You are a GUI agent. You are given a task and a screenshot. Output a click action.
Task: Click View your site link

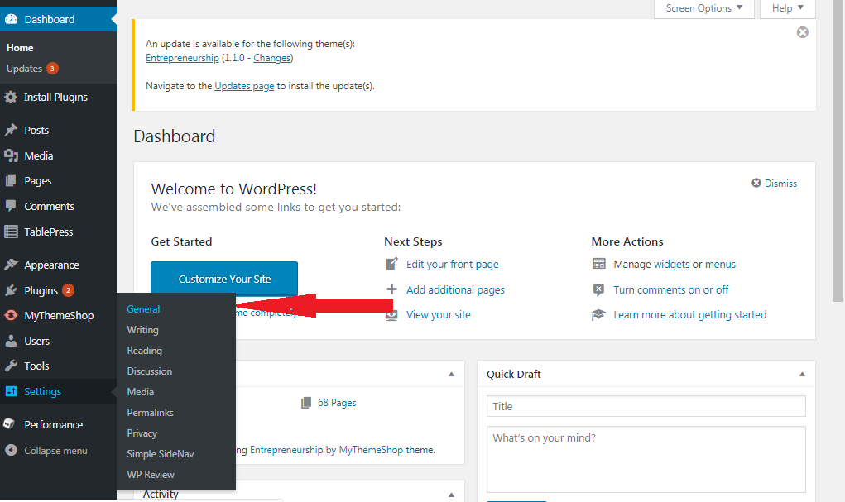click(x=439, y=314)
